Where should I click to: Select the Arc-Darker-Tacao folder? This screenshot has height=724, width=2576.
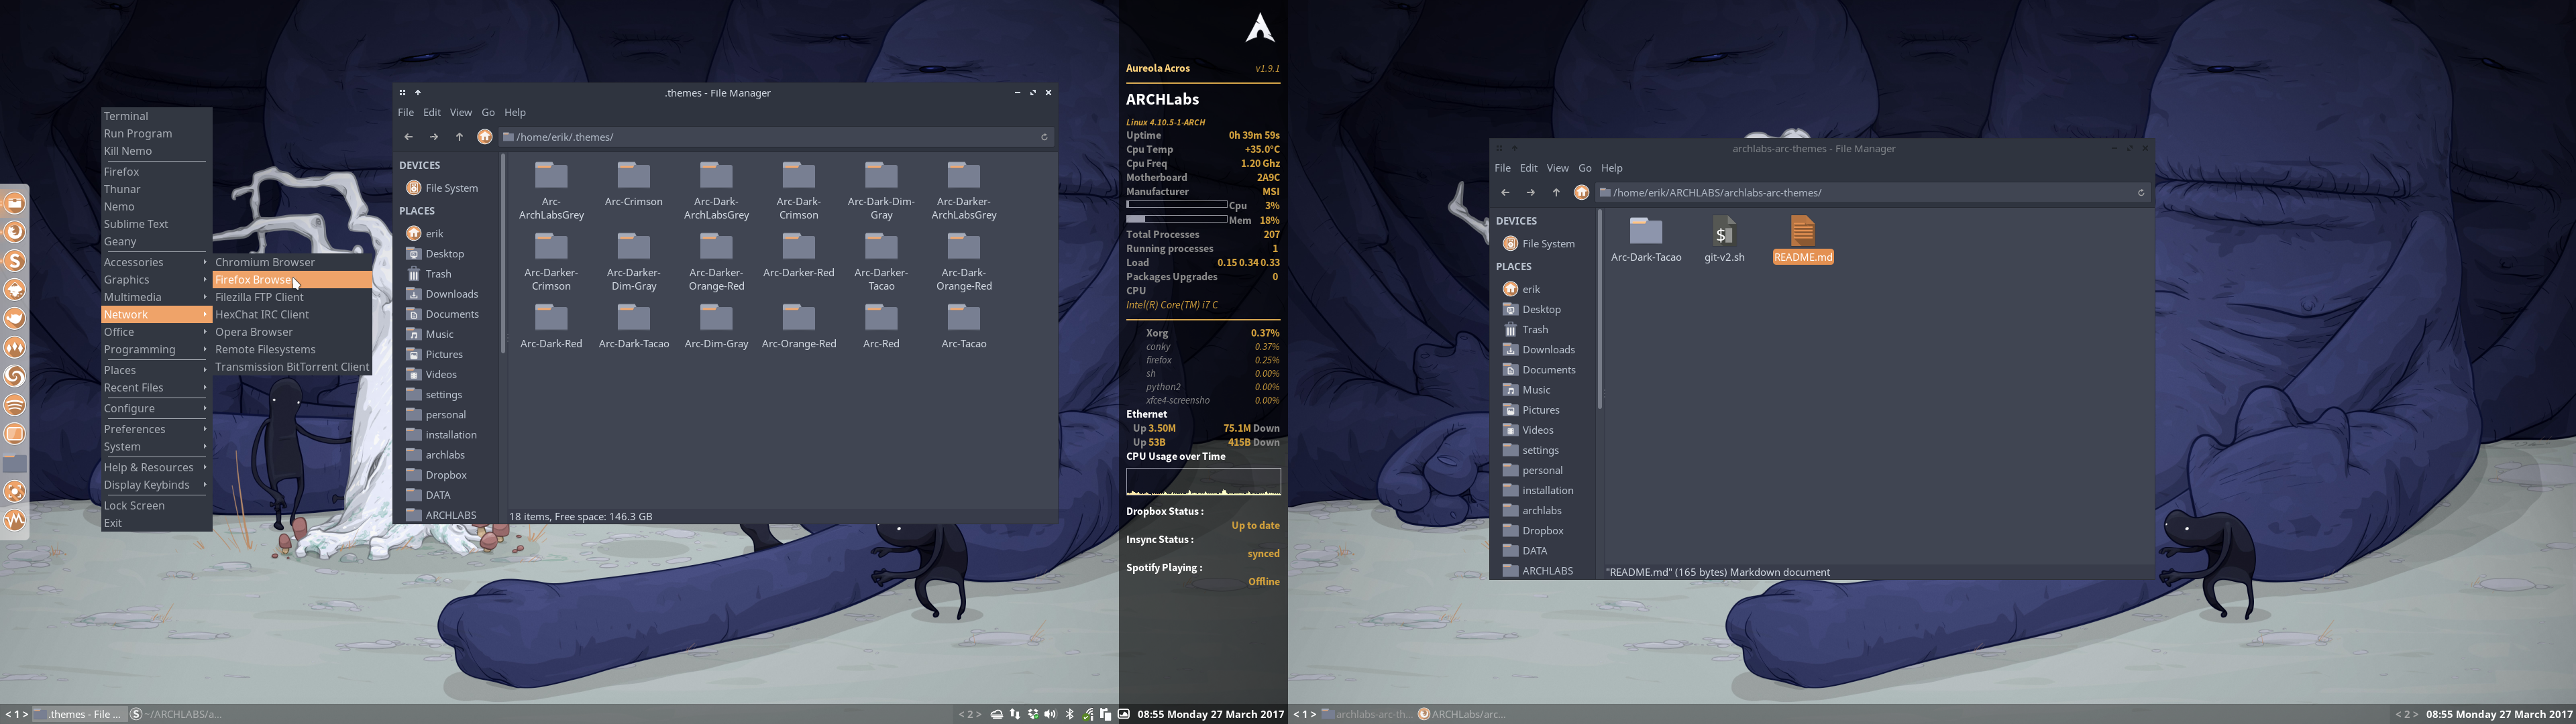[x=881, y=262]
